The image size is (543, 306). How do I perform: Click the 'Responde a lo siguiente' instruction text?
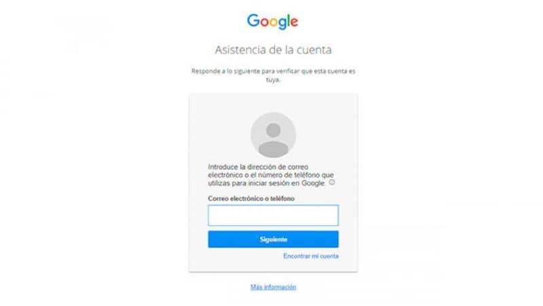274,75
